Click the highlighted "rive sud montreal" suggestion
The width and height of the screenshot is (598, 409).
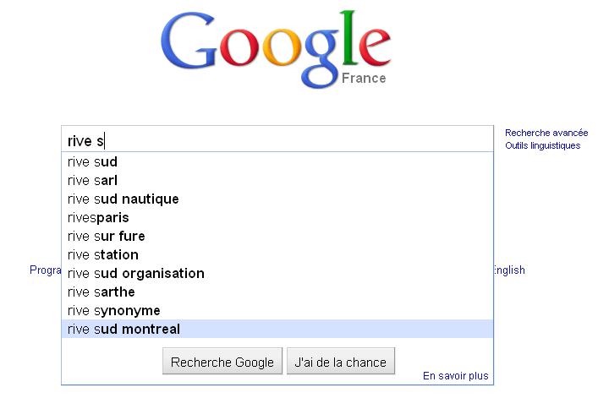click(x=277, y=329)
